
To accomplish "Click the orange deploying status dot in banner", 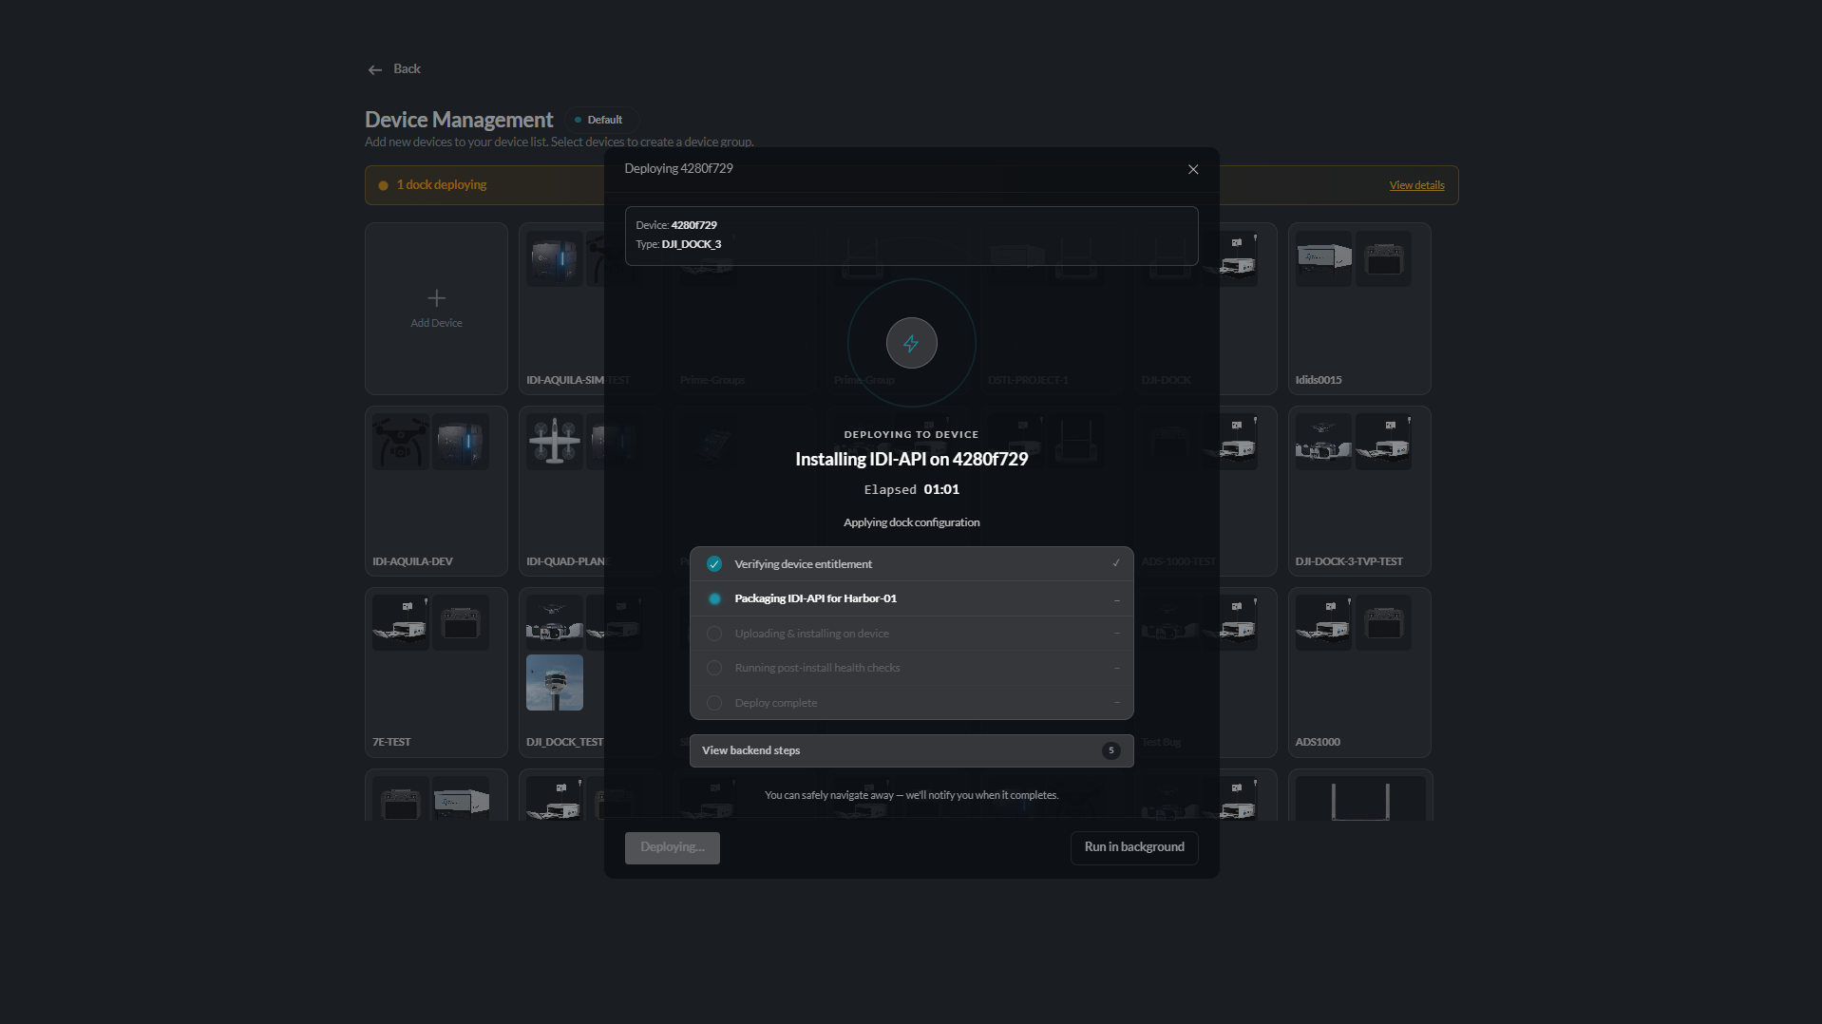I will click(x=383, y=185).
